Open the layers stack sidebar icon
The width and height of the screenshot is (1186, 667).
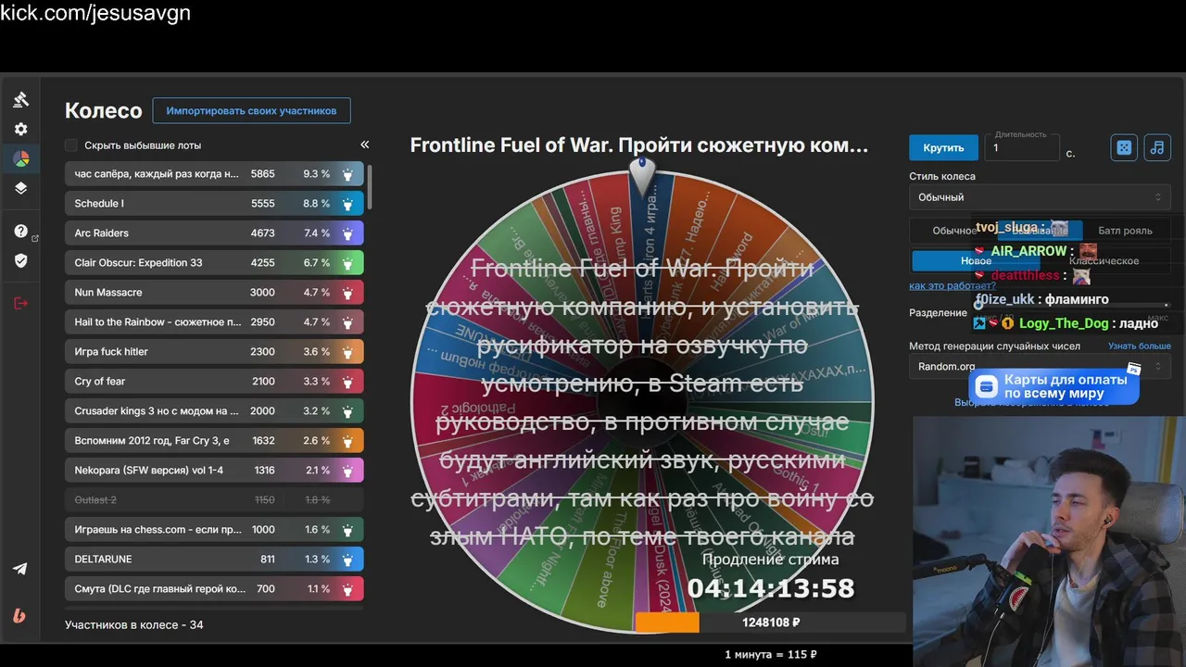pyautogui.click(x=20, y=188)
